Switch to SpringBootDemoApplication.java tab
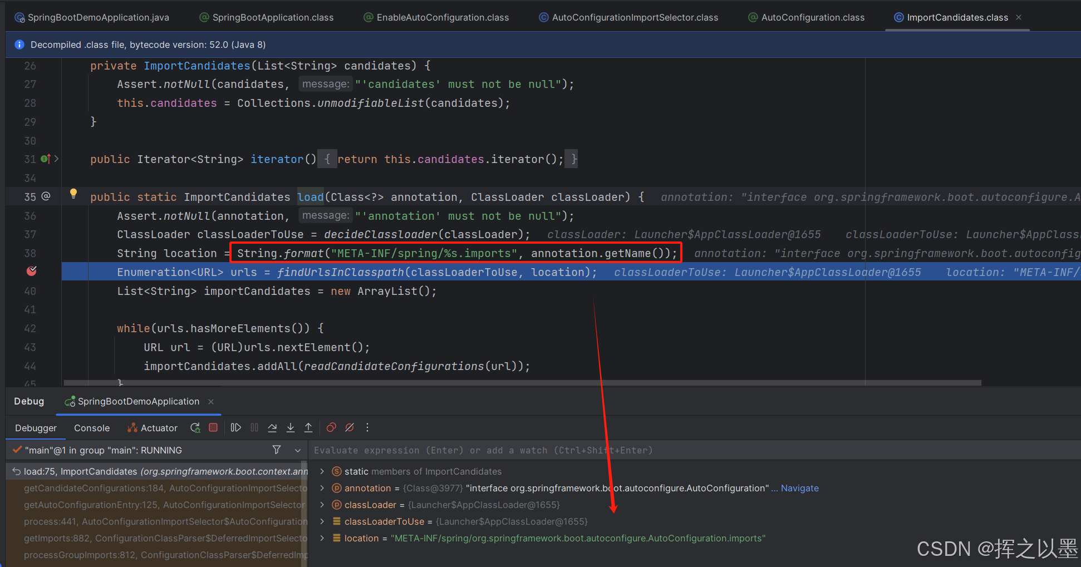 92,17
